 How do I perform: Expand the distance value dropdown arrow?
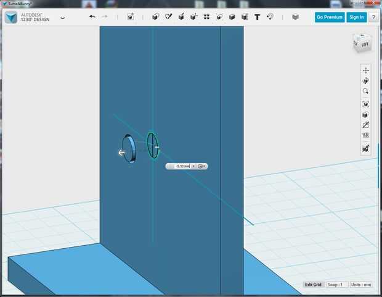coord(193,166)
